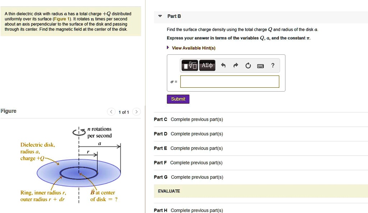Collapse Part B section
Screen dimensions: 368x213
160,16
